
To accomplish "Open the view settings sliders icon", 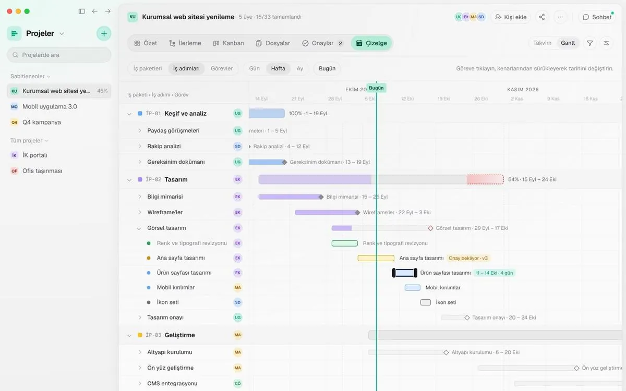I will pos(607,43).
